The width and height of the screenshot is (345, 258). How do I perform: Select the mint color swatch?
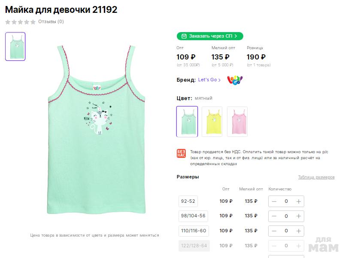click(x=187, y=122)
